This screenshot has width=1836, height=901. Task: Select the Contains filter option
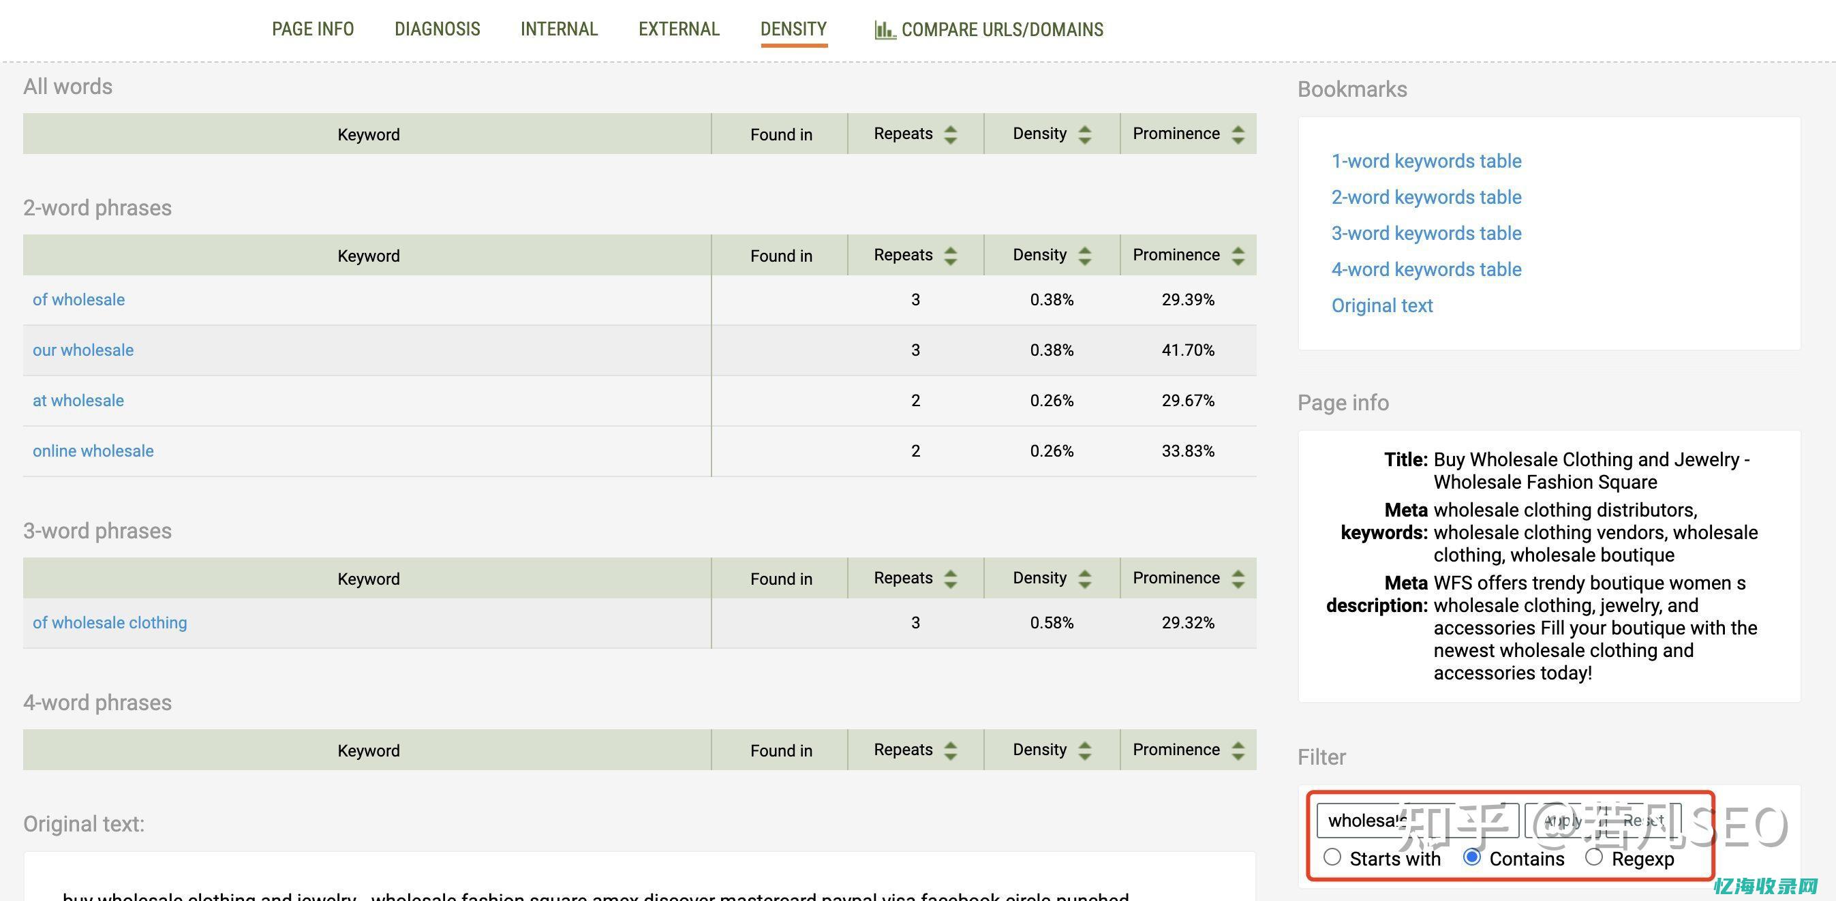point(1472,857)
